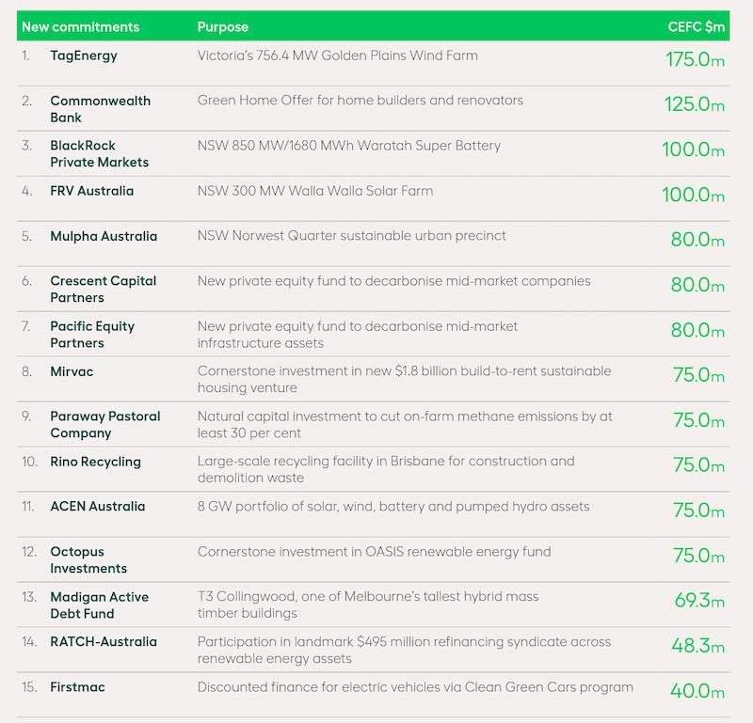Select Crescent Capital Partners in the list
This screenshot has height=723, width=753.
[104, 289]
